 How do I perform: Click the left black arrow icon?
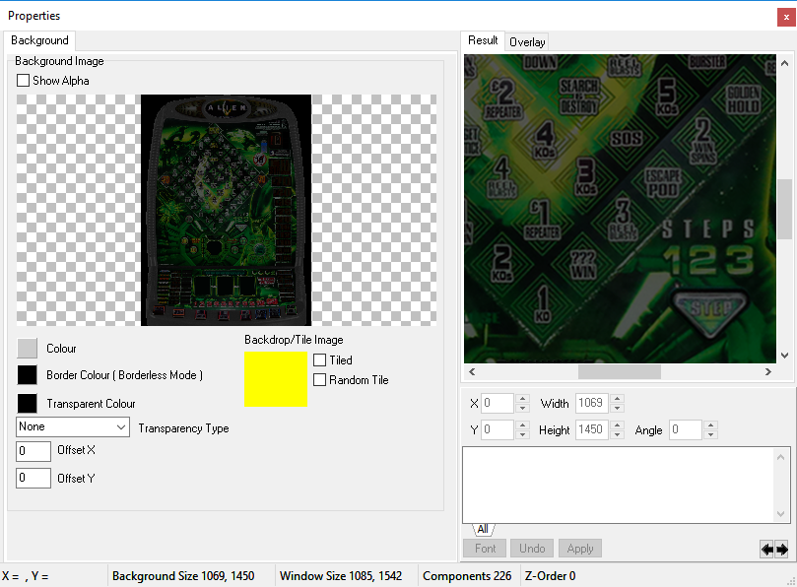tap(767, 549)
